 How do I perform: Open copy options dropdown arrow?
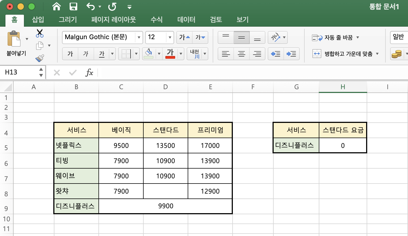49,46
